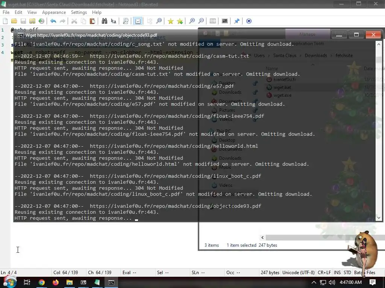
Task: Open the Appearance menu
Action: tap(54, 12)
